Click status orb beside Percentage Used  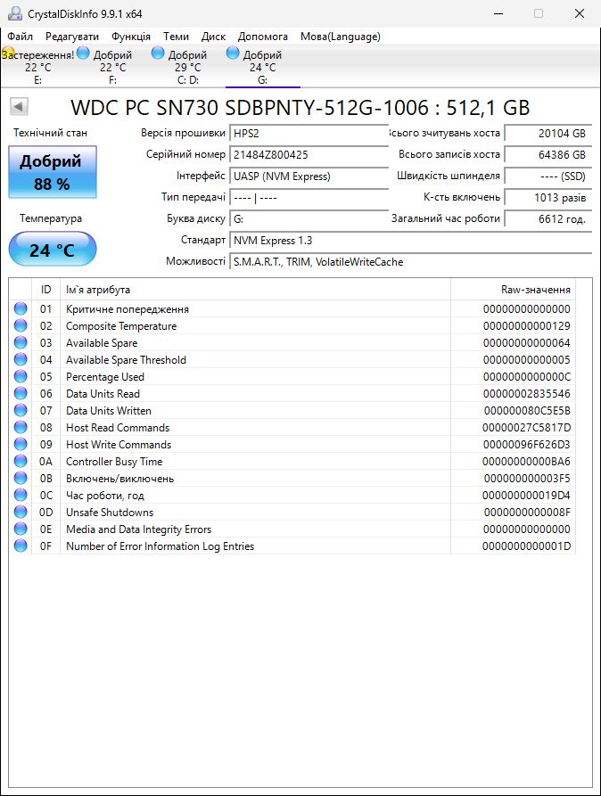coord(21,376)
